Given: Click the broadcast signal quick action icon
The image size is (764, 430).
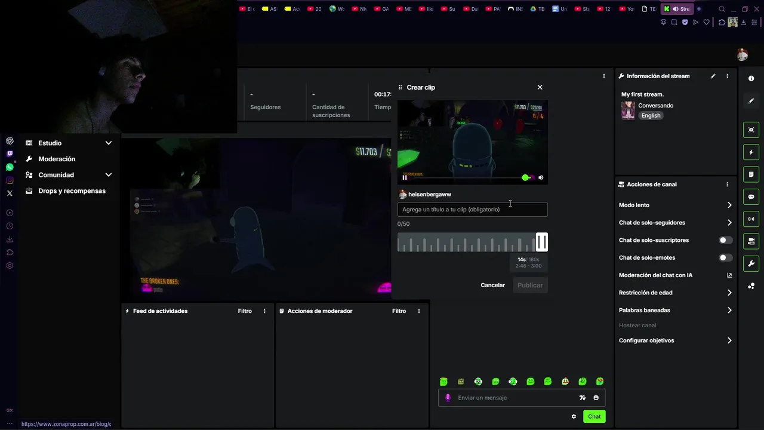Looking at the screenshot, I should [x=751, y=219].
